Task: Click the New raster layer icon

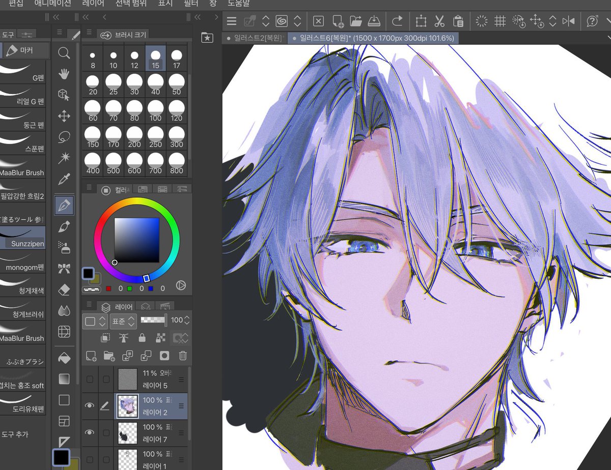Action: coord(92,356)
